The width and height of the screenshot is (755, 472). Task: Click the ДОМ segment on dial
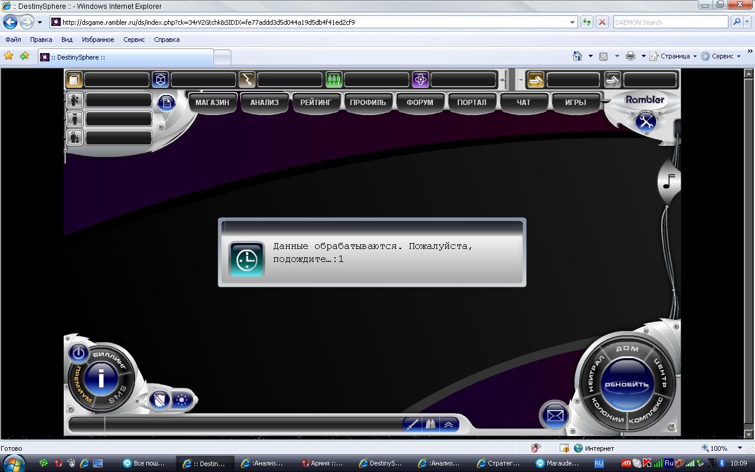click(627, 349)
